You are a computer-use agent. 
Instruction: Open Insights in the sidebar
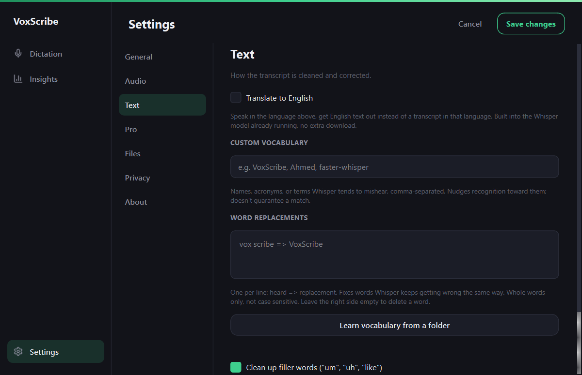(56, 79)
